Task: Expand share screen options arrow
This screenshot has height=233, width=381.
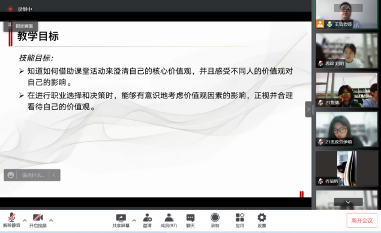Action: click(134, 220)
